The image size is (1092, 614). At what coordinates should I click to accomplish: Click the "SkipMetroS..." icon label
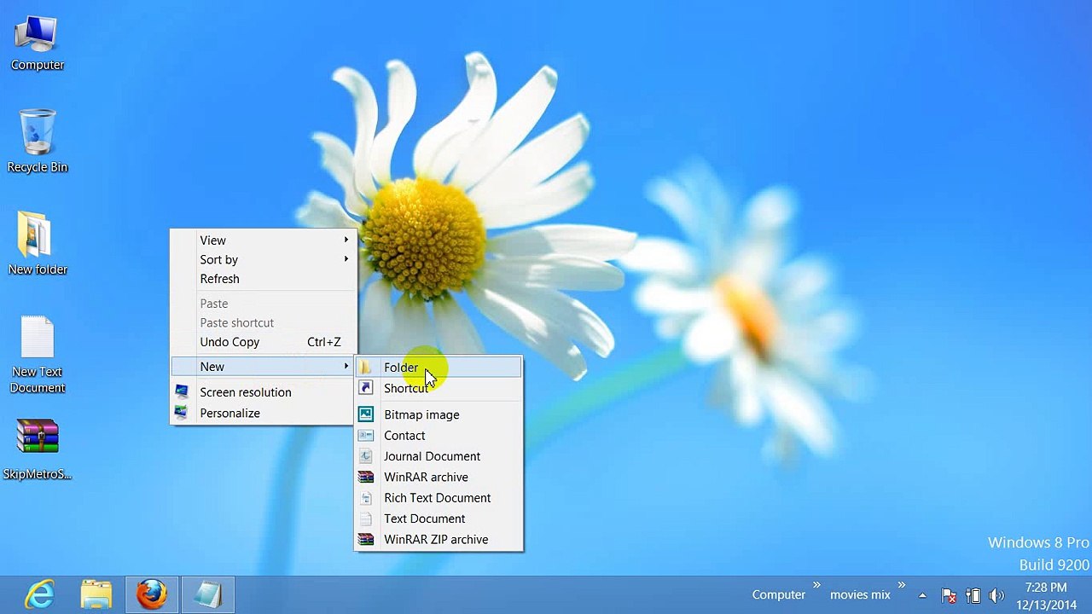pos(38,474)
